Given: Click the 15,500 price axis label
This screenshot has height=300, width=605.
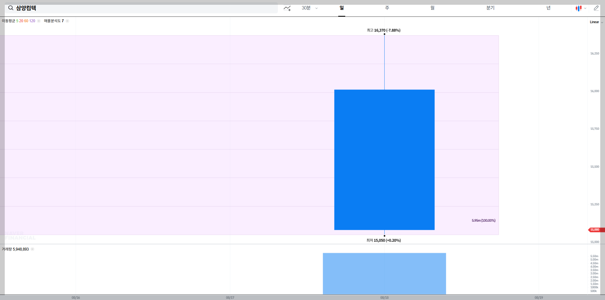Looking at the screenshot, I should pyautogui.click(x=595, y=167).
